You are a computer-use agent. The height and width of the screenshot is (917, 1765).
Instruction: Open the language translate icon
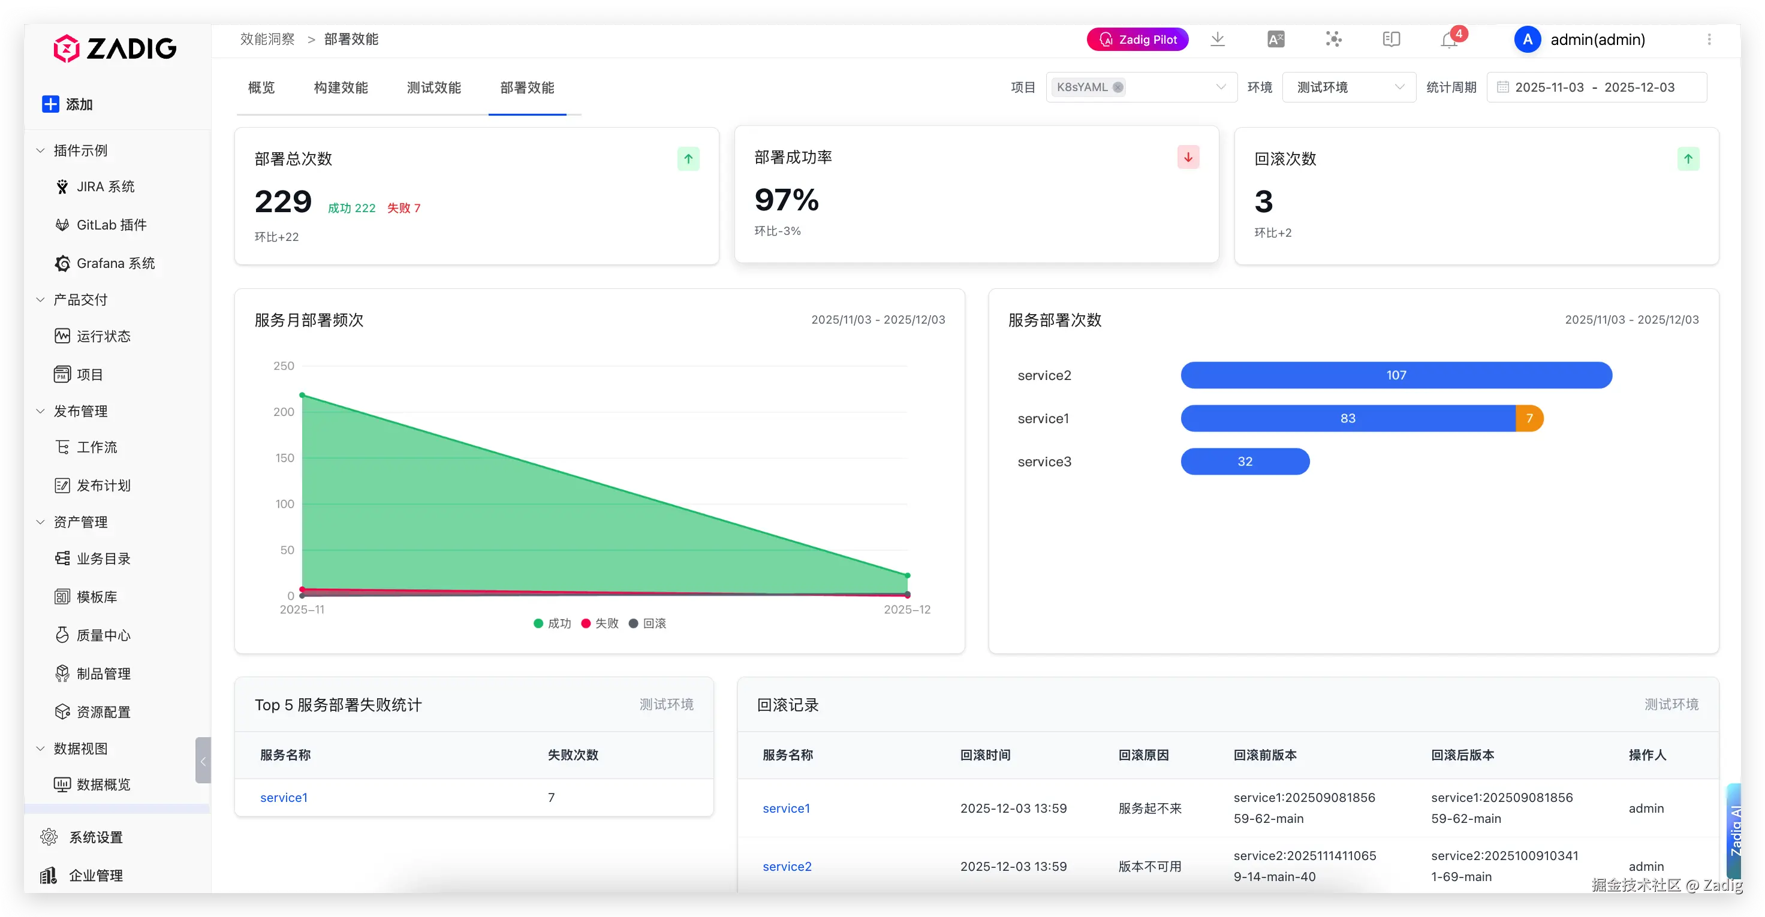coord(1276,39)
